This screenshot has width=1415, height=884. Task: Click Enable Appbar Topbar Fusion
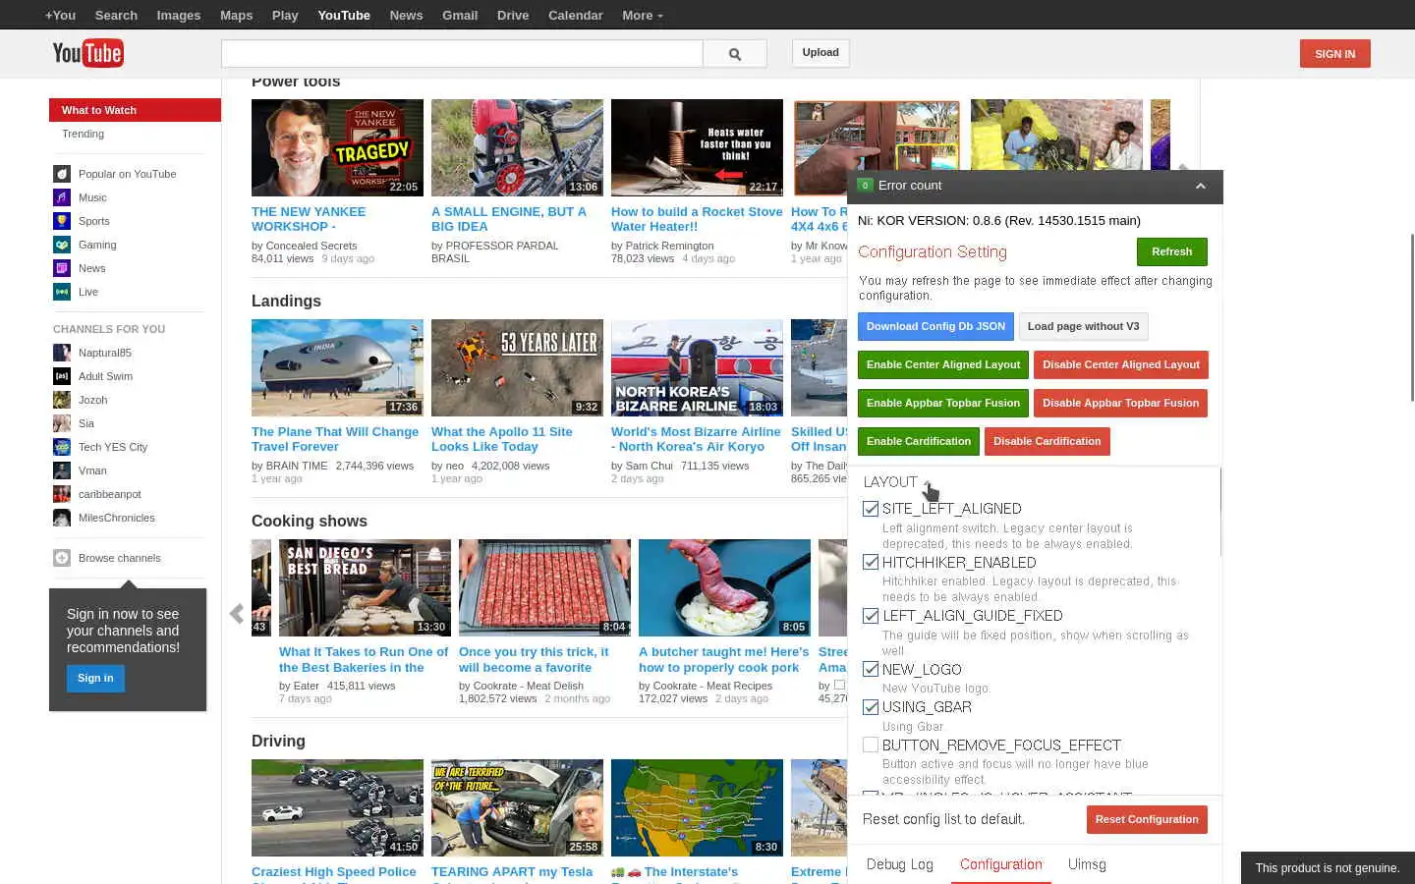[943, 403]
